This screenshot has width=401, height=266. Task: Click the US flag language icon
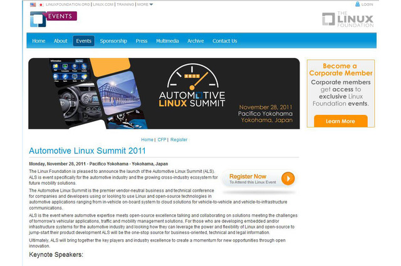point(33,4)
